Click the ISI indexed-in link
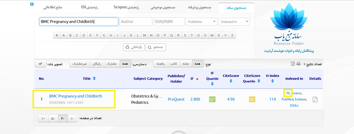The width and height of the screenshot is (354, 134). click(x=288, y=93)
